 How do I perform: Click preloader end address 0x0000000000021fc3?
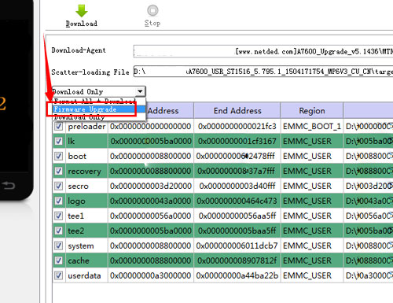coord(237,127)
